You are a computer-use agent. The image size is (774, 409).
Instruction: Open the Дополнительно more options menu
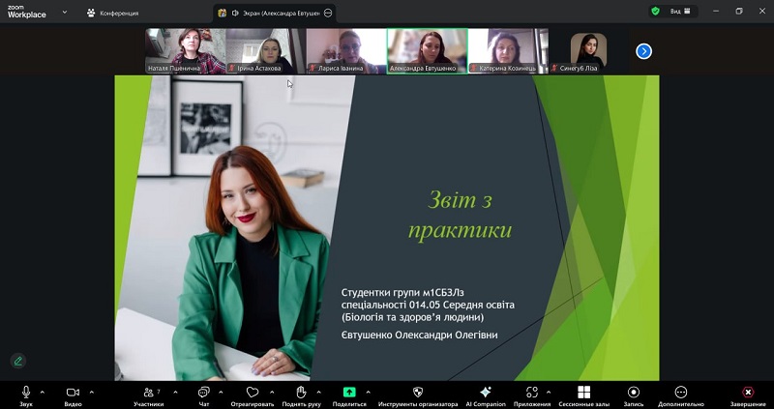pyautogui.click(x=681, y=393)
